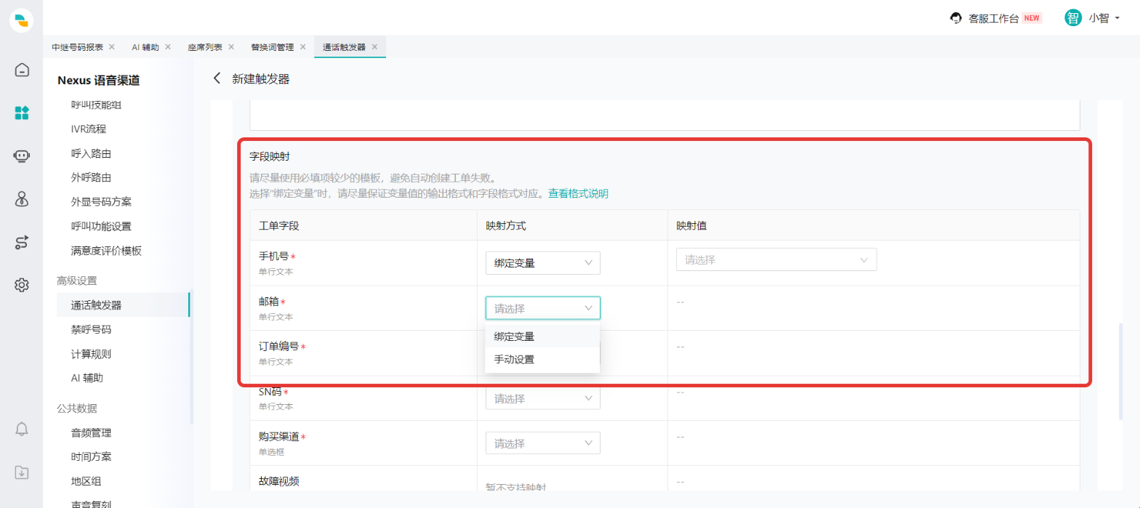
Task: Go to 呼入路由 in the sidebar
Action: tap(91, 153)
